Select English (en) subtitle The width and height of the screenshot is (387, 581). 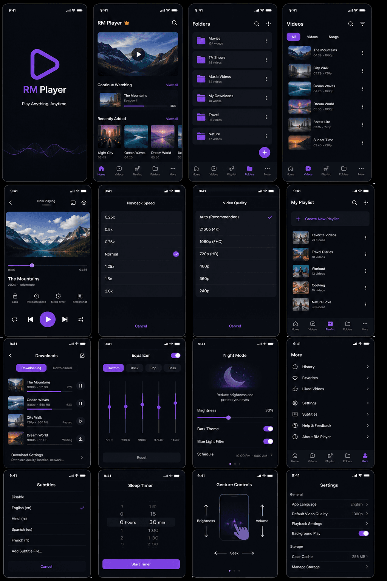coord(48,508)
